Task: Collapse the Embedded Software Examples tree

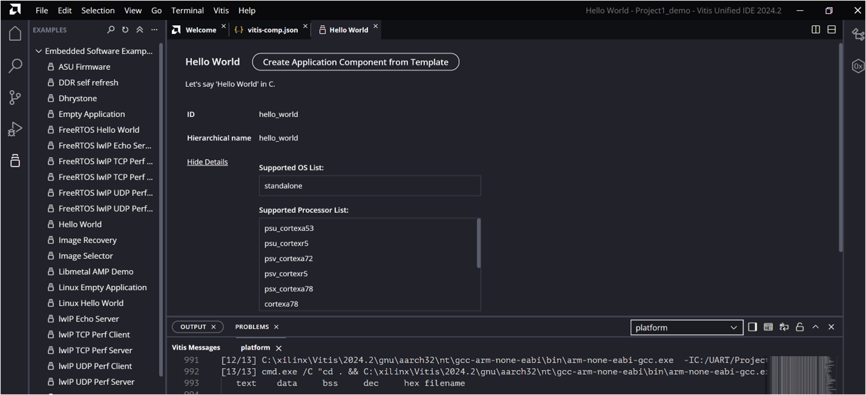Action: [38, 51]
